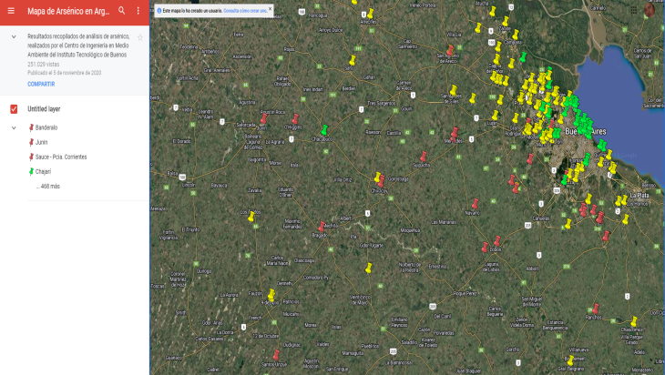Uncheck the Untitled layer checkbox
Viewport: 665px width, 375px height.
[14, 109]
